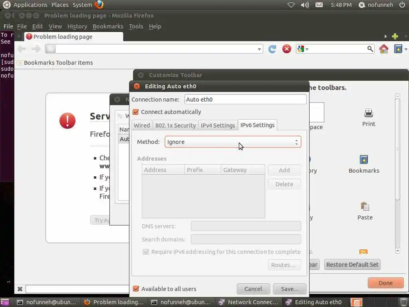Open the search engine selector dropdown
This screenshot has width=409, height=307.
[x=303, y=49]
